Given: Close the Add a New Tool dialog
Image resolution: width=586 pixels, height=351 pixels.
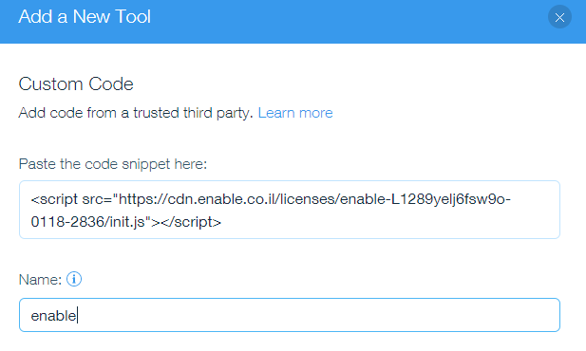Looking at the screenshot, I should click(x=559, y=17).
